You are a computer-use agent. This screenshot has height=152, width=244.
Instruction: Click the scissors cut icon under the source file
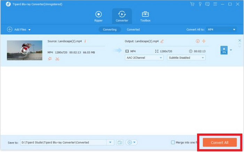tap(57, 59)
